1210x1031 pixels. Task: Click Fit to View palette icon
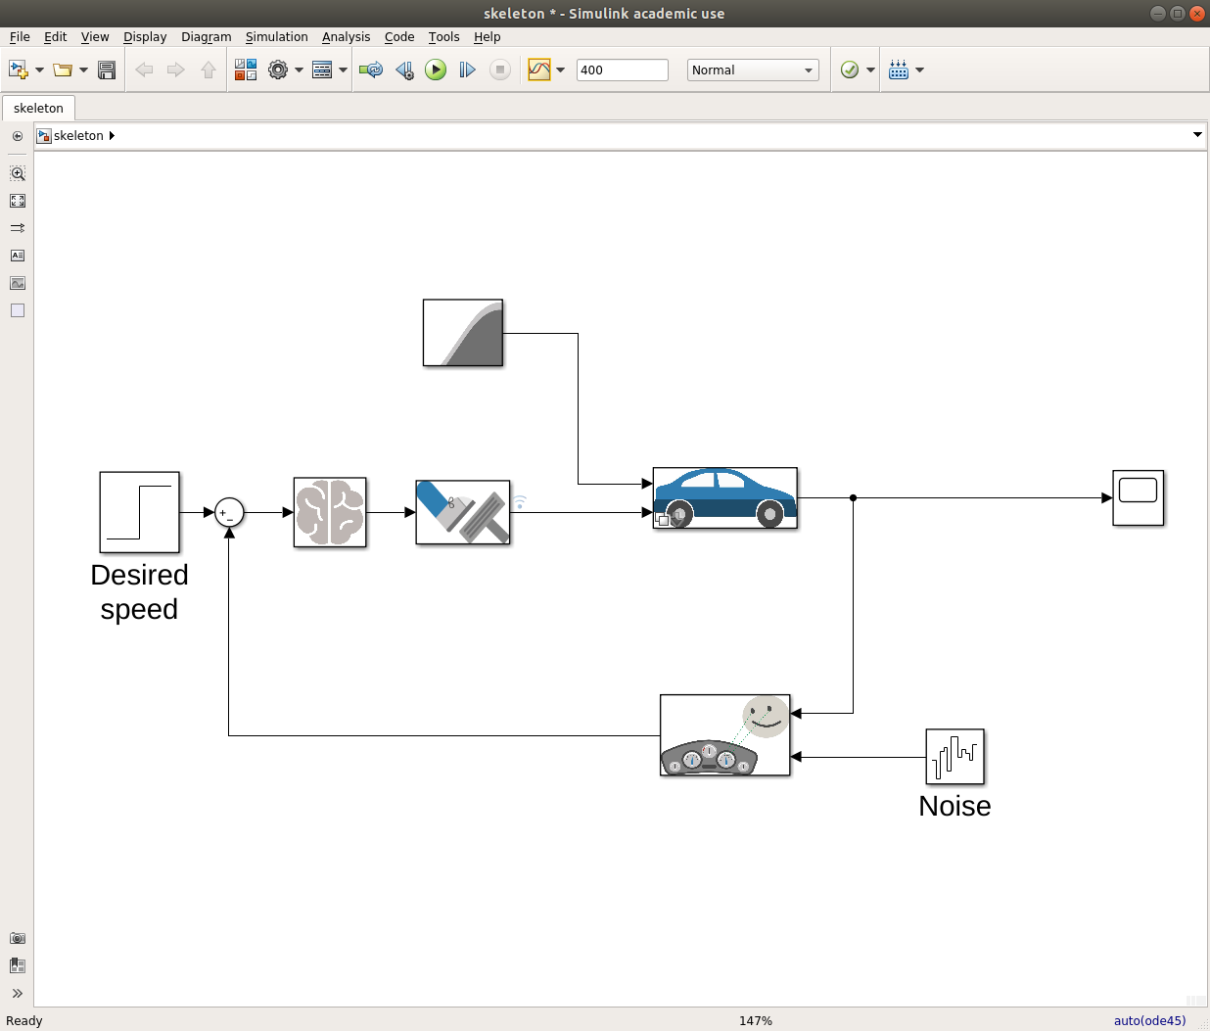click(x=18, y=201)
